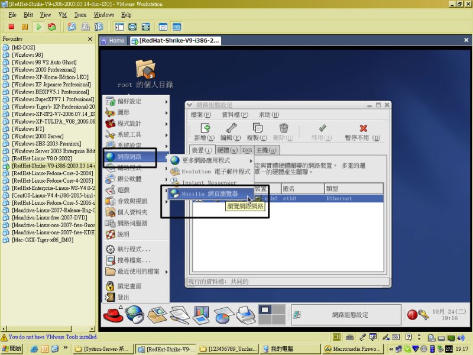Image resolution: width=473 pixels, height=355 pixels.
Task: Launch the globe web browser icon on the GNOME panel
Action: click(x=135, y=315)
